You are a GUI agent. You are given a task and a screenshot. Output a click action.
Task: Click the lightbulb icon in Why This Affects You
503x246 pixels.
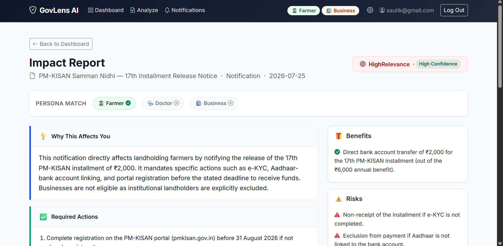(43, 136)
